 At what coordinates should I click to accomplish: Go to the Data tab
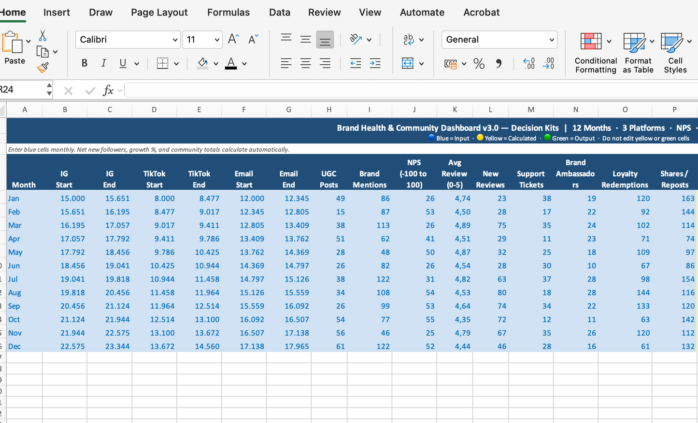click(x=280, y=13)
